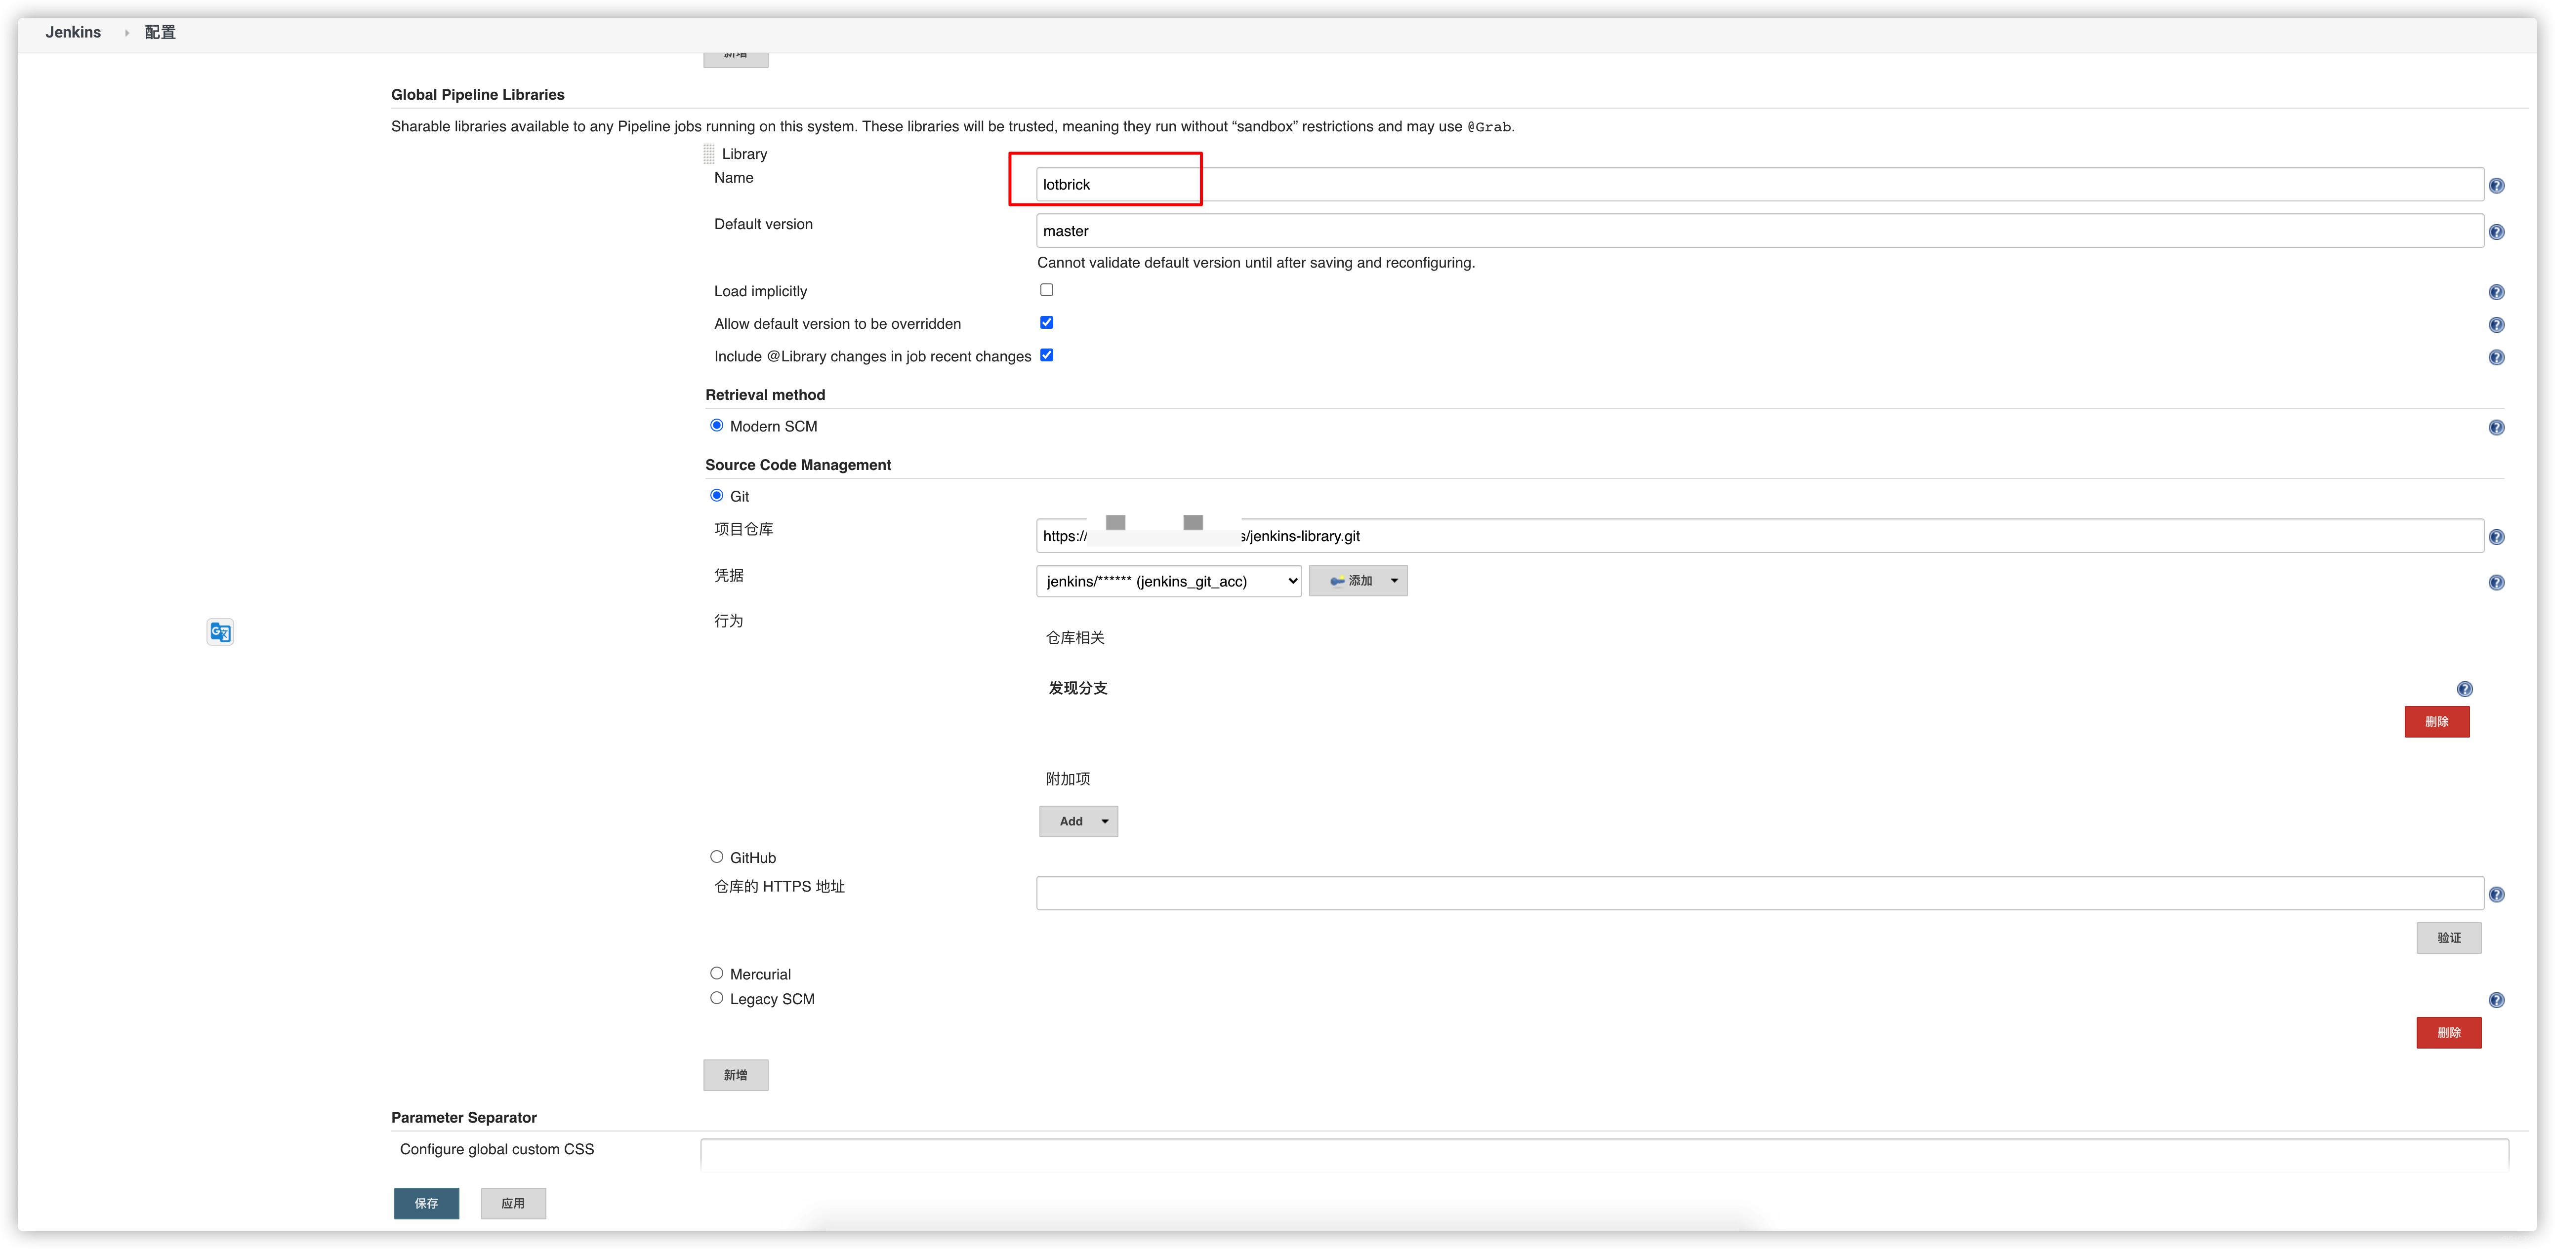Show help for Load implicitly option

(x=2497, y=292)
